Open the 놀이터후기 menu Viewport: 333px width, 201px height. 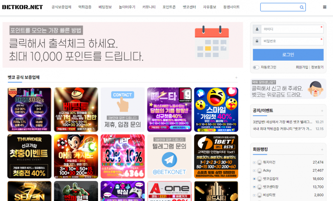pos(127,7)
